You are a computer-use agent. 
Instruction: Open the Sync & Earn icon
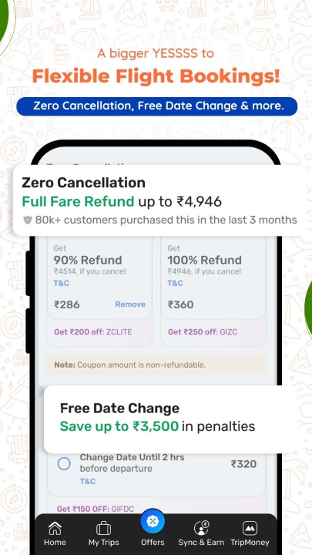[201, 529]
